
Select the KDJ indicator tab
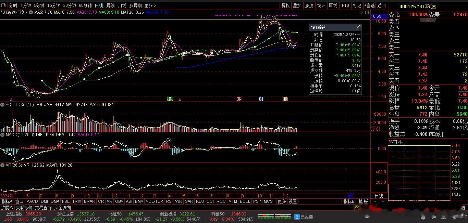click(x=199, y=201)
